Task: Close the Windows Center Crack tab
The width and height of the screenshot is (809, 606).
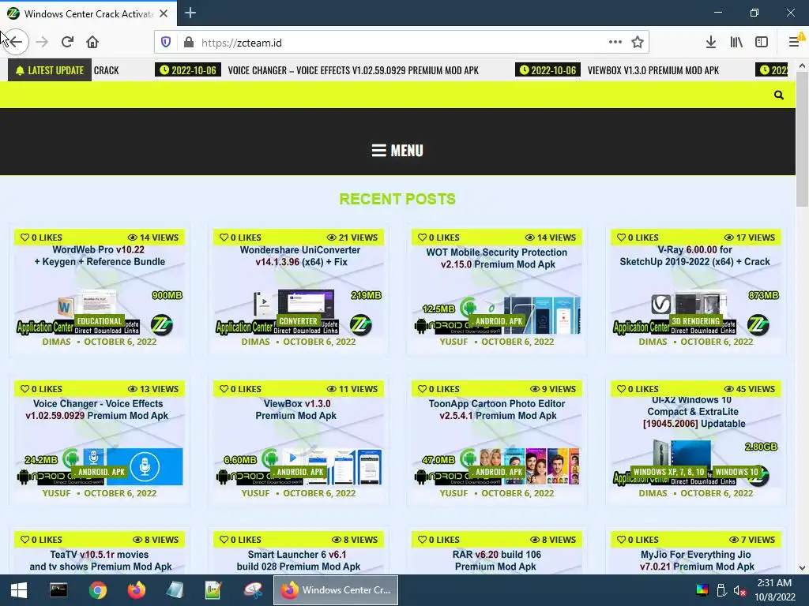Action: (x=164, y=13)
